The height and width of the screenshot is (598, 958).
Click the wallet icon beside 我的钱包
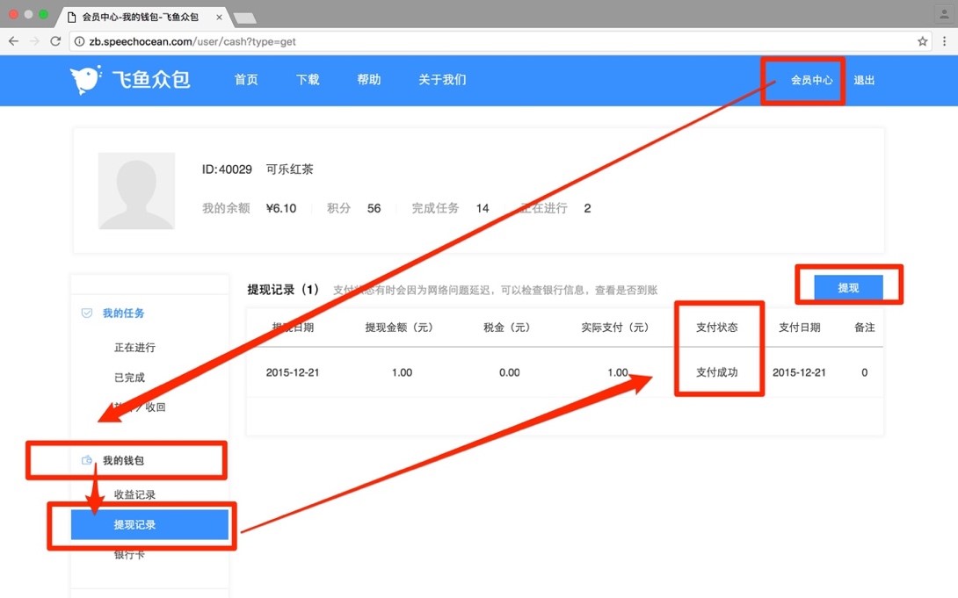tap(87, 460)
